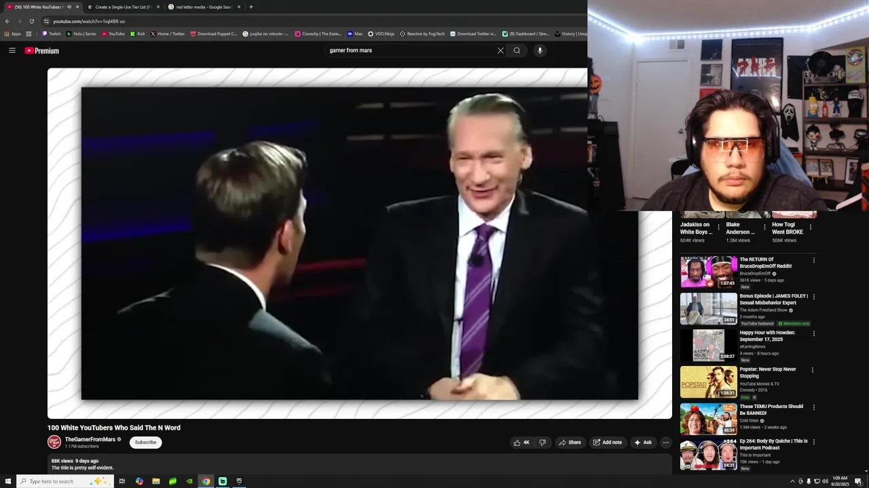Screen dimensions: 869x488
Task: Dislike the video with thumbs-down button
Action: [x=542, y=443]
